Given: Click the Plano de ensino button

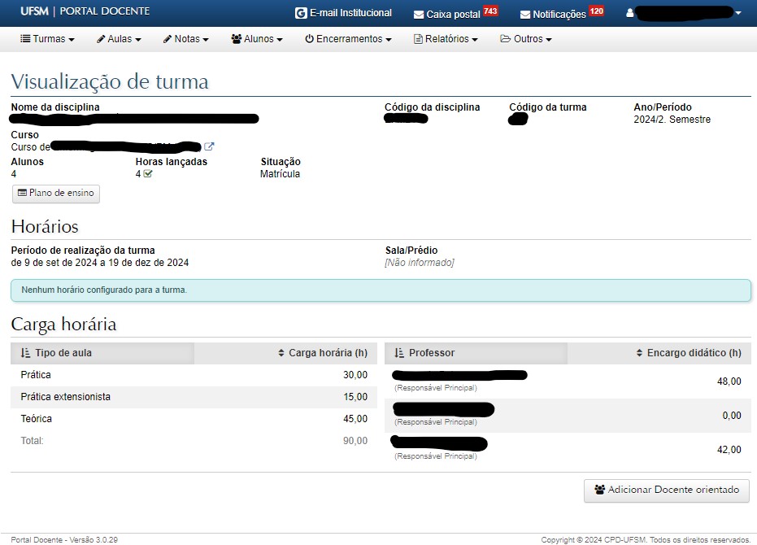Looking at the screenshot, I should pyautogui.click(x=56, y=194).
